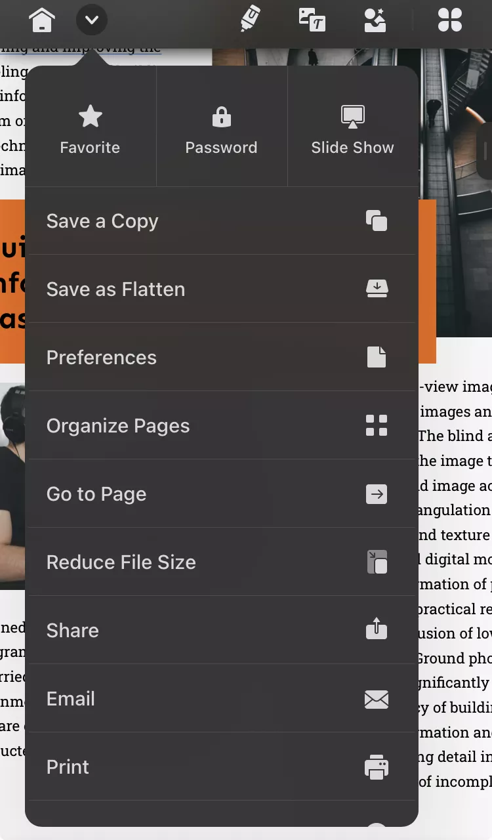Select Save as Flatten option
This screenshot has width=492, height=840.
pos(115,289)
